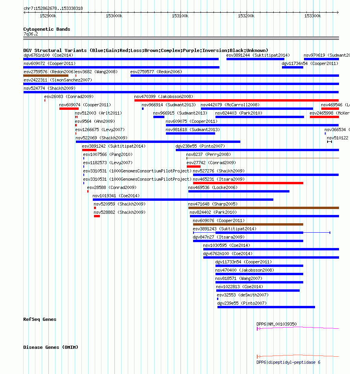Click esv3891242 (Suktitipat2014) label
350x374 pixels.
click(x=114, y=146)
